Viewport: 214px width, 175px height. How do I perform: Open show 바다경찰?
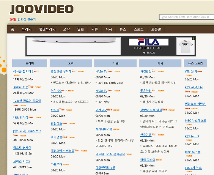tap(56, 137)
